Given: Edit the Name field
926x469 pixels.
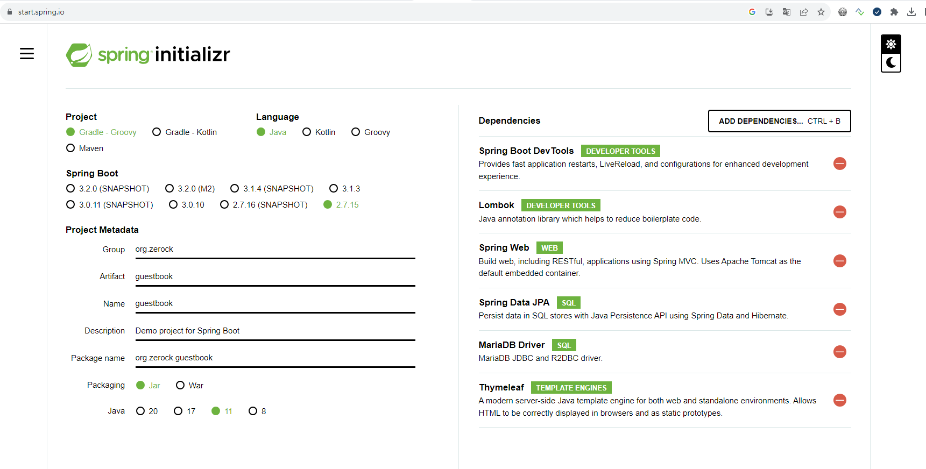Looking at the screenshot, I should coord(275,304).
